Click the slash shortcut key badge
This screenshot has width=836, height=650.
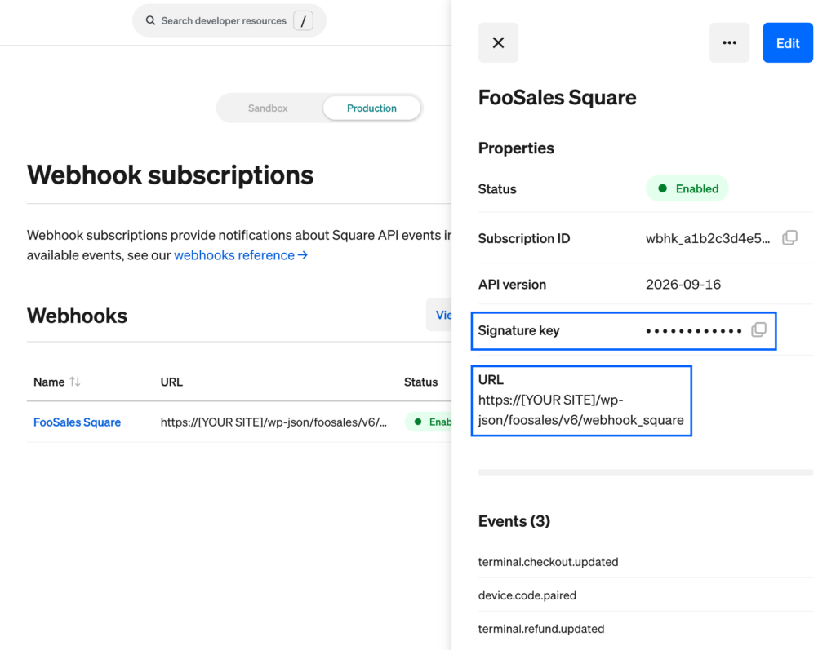tap(303, 20)
